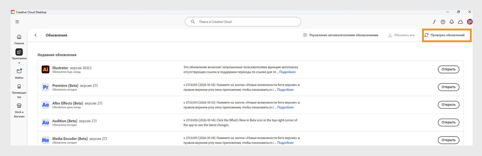Click Открыть for Audition (Beta)
This screenshot has width=482, height=156.
(x=449, y=123)
